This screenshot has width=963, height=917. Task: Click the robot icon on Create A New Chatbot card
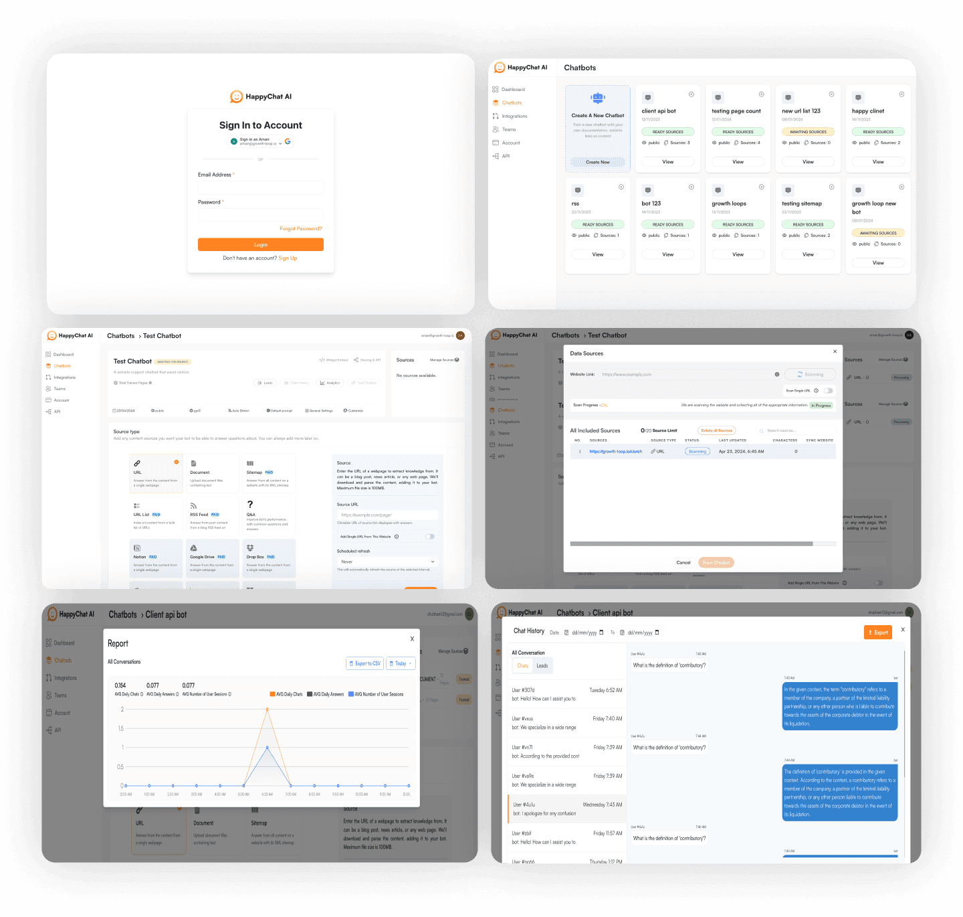pos(598,98)
